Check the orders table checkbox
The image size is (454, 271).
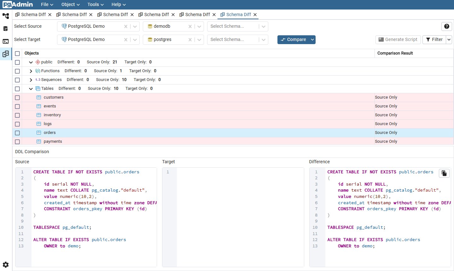17,133
